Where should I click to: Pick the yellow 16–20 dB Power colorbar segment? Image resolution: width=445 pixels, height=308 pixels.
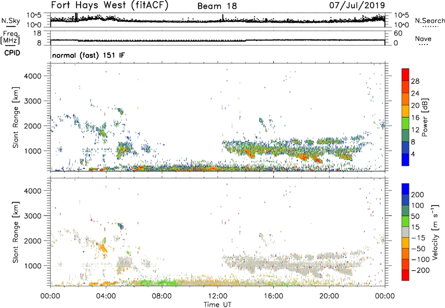(406, 111)
